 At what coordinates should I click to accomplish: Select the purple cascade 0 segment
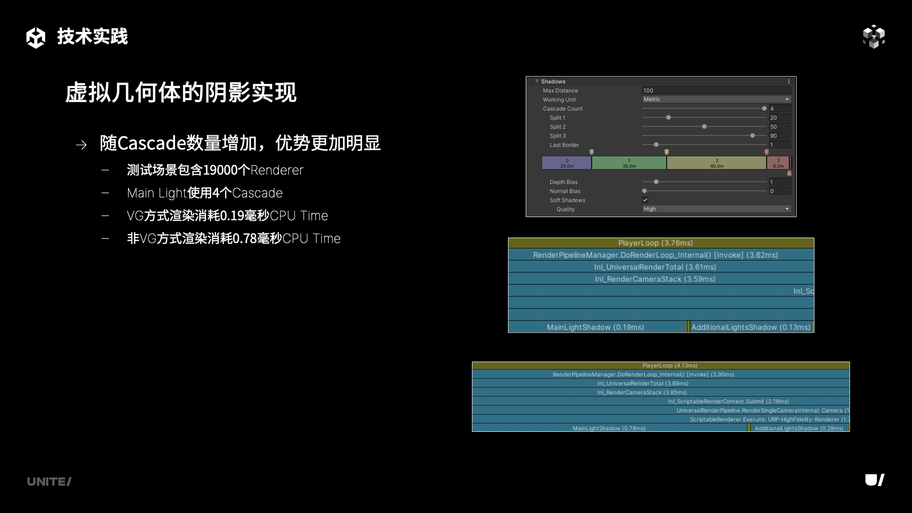click(567, 163)
